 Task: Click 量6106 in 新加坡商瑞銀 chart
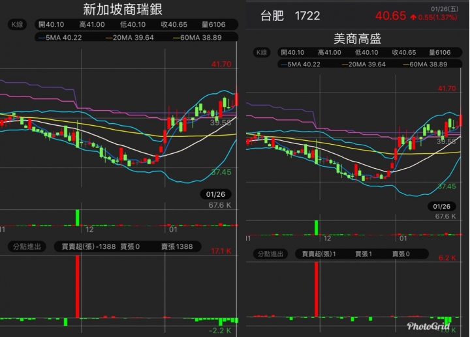coord(213,25)
